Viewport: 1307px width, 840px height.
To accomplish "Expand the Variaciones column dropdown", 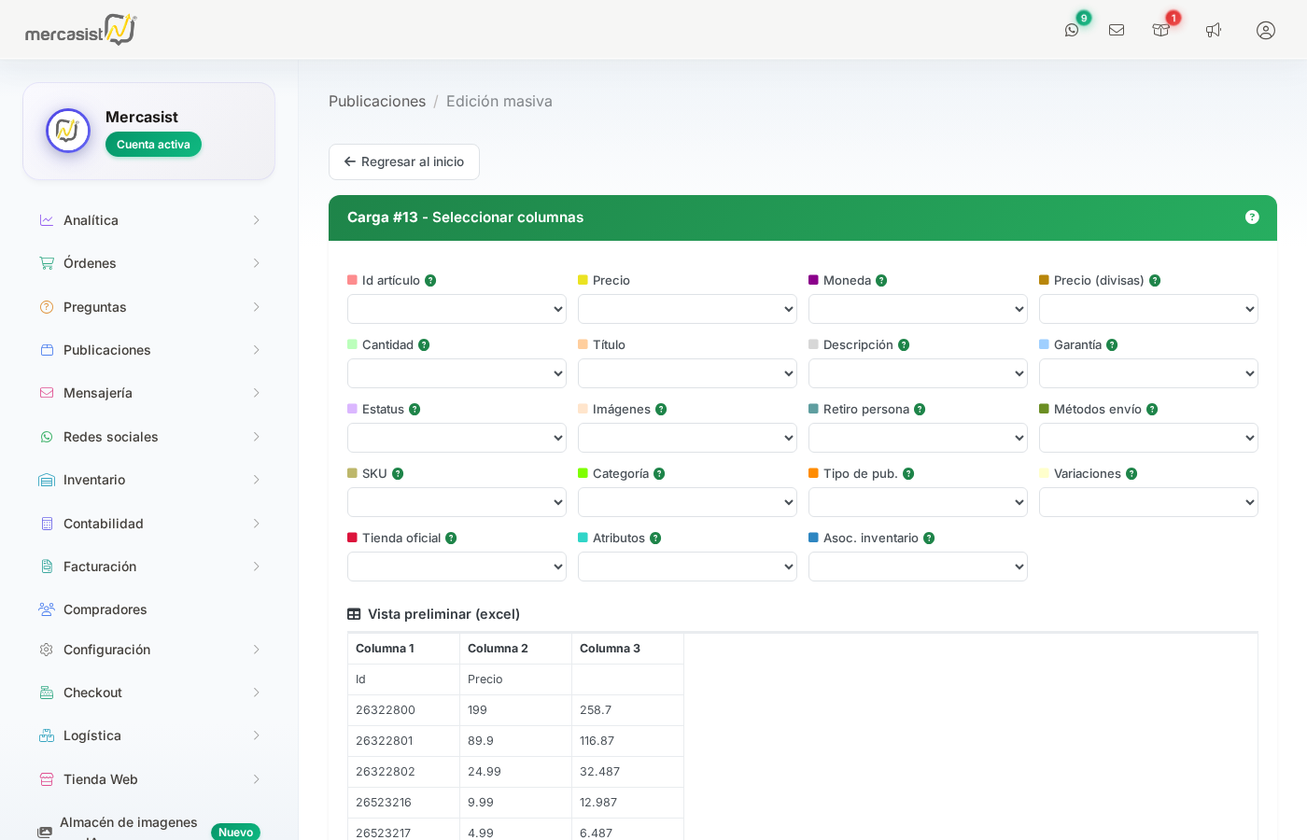I will pos(1148,502).
